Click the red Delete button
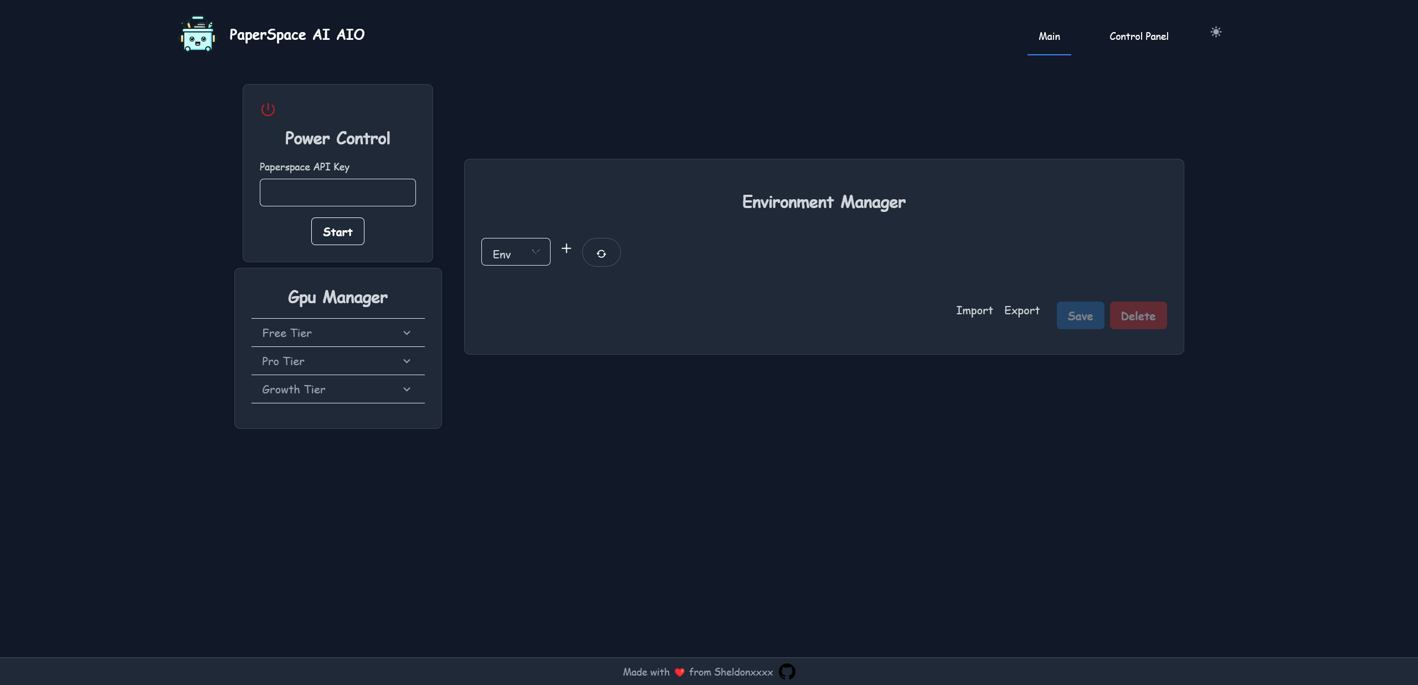The width and height of the screenshot is (1418, 685). click(x=1138, y=316)
